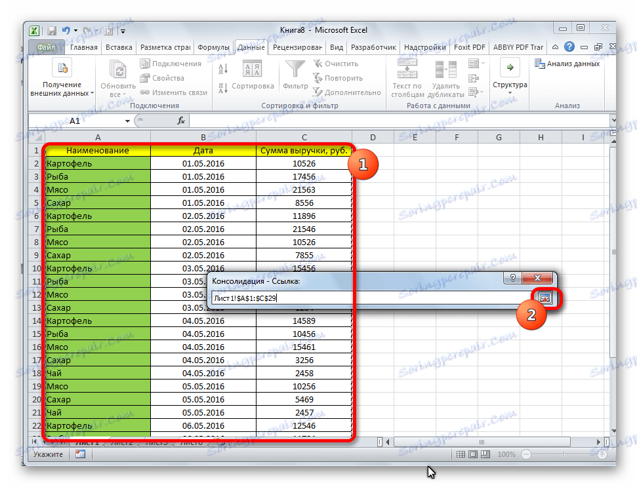The width and height of the screenshot is (637, 487).
Task: Click the zoom out minus button
Action: point(525,454)
